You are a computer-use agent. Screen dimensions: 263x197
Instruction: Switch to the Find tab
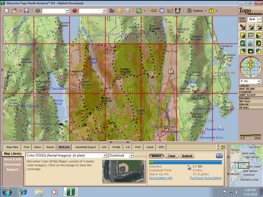26,147
